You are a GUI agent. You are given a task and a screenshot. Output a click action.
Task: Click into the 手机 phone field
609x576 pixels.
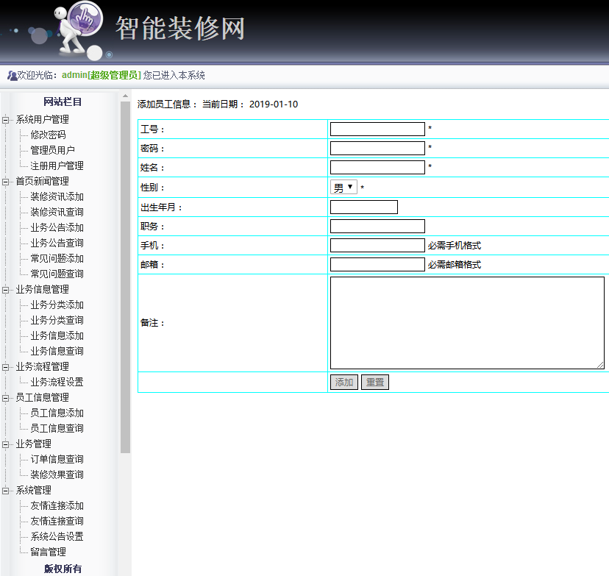pyautogui.click(x=377, y=245)
